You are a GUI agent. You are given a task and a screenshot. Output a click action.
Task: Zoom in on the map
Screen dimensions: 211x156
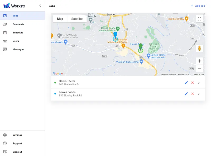click(200, 61)
